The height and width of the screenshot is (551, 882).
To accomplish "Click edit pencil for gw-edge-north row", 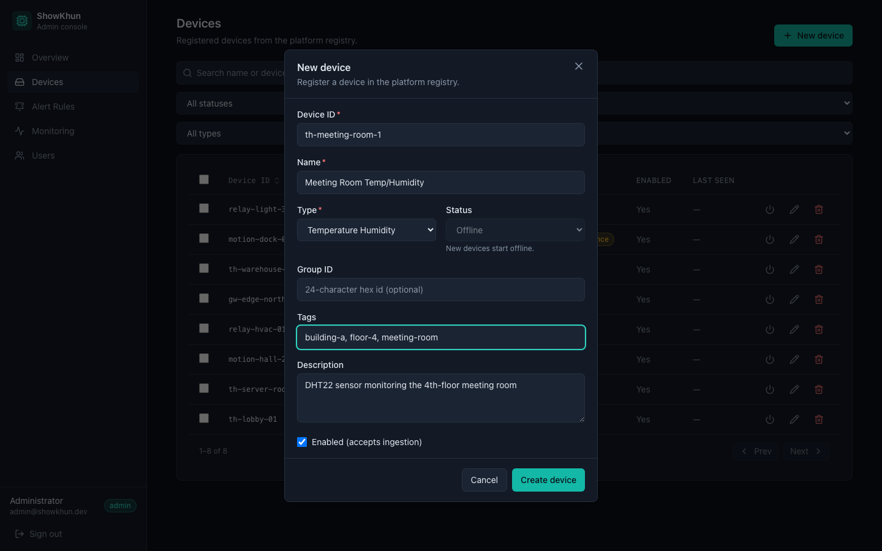I will [794, 299].
